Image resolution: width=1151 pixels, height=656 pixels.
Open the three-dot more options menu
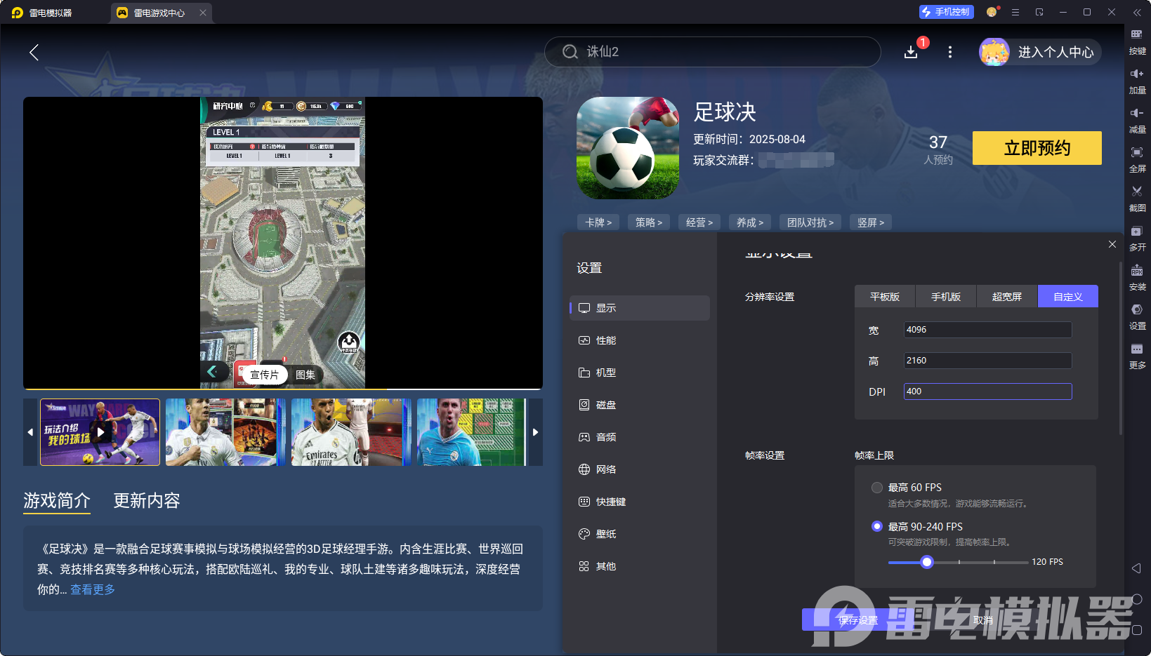pyautogui.click(x=950, y=52)
